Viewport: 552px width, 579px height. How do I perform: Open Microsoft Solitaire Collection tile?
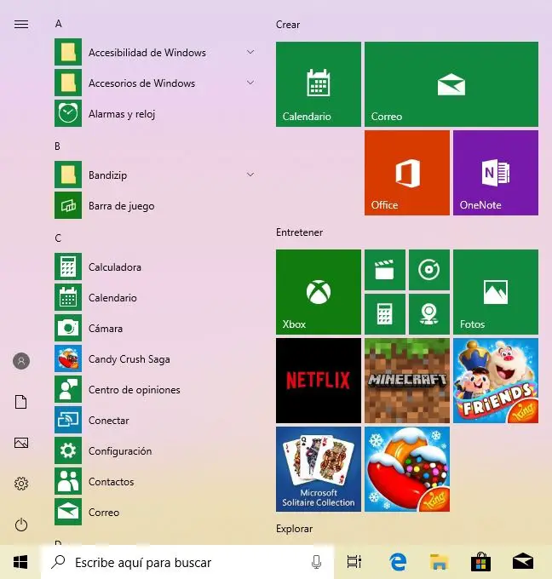coord(318,469)
